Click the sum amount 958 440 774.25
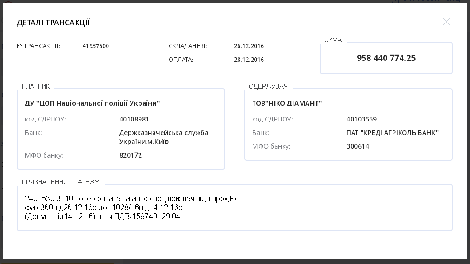Image resolution: width=470 pixels, height=264 pixels. 386,58
